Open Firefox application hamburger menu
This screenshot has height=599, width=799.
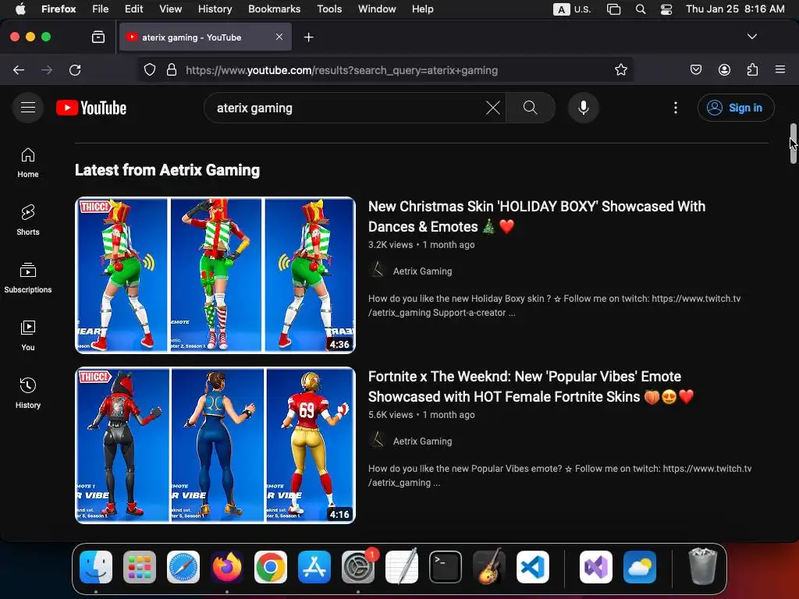tap(780, 69)
